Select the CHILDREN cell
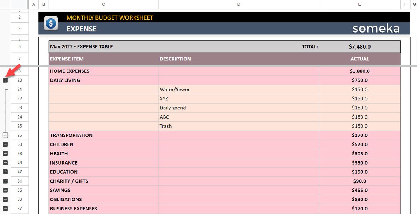Viewport: 417px width, 214px height. tap(104, 144)
